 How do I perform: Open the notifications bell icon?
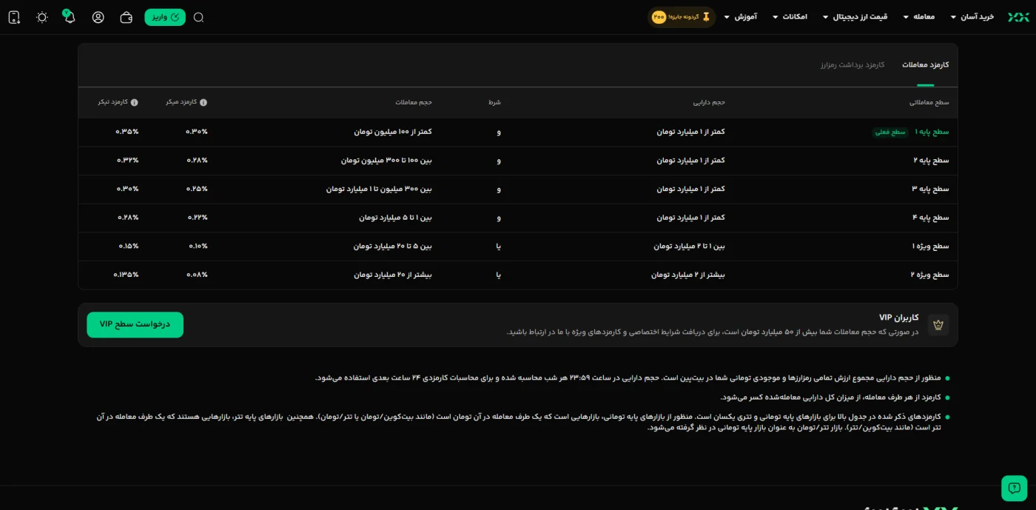pyautogui.click(x=70, y=17)
